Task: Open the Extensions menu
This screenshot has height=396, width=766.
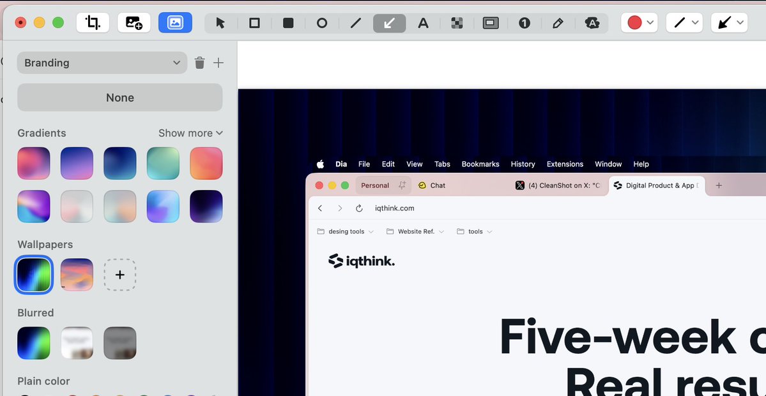Action: pyautogui.click(x=565, y=165)
